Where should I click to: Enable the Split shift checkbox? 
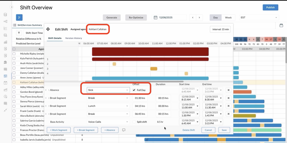coord(134,122)
